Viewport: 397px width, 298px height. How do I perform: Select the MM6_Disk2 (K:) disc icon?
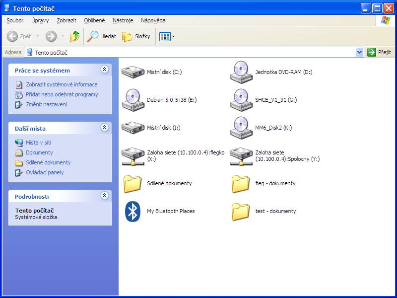[241, 128]
